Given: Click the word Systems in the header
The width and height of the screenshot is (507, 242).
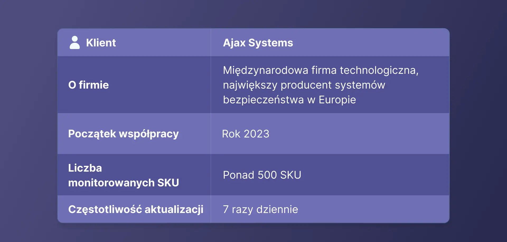Looking at the screenshot, I should [x=271, y=43].
